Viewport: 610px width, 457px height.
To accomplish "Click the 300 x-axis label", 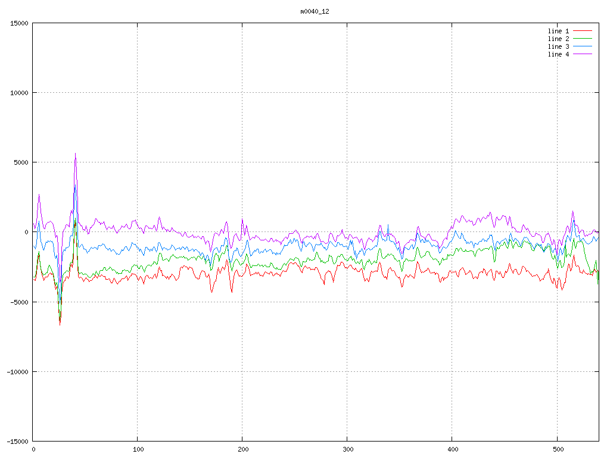I will (x=348, y=450).
